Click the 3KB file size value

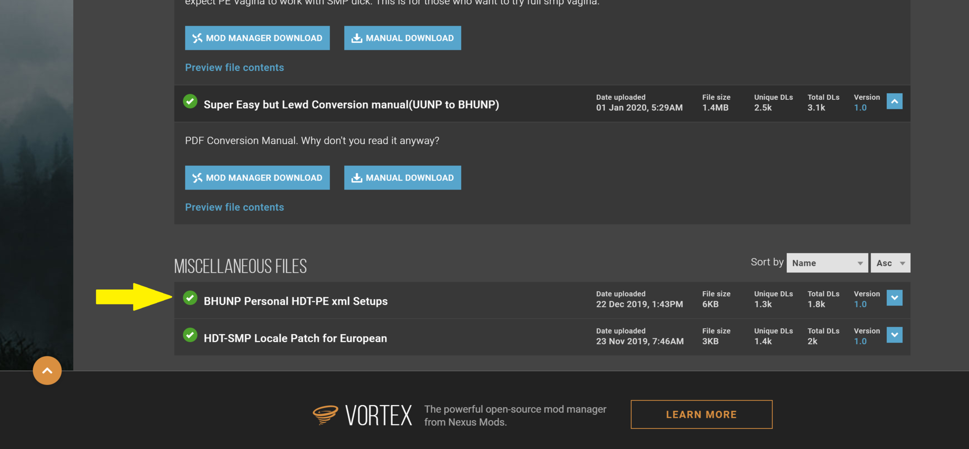coord(710,342)
